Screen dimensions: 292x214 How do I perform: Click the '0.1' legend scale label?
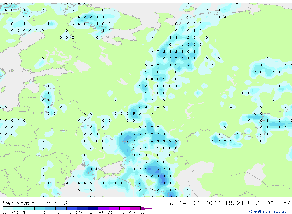click(x=5, y=212)
